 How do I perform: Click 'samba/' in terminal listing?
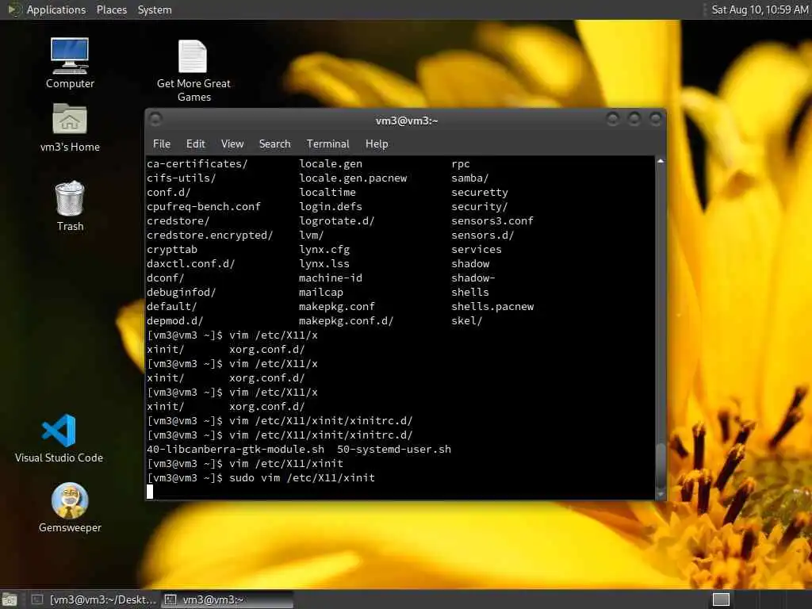click(x=469, y=178)
